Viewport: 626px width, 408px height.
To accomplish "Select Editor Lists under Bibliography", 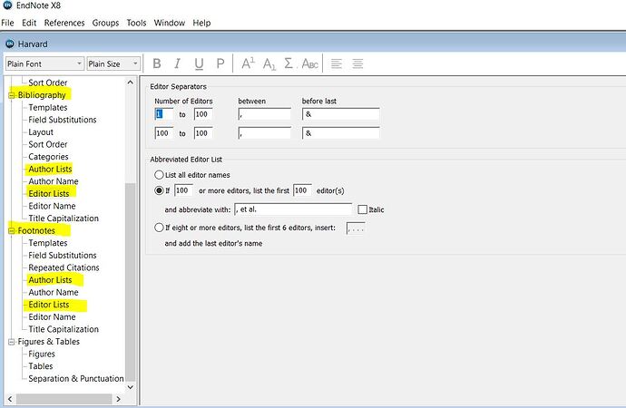I will [49, 193].
